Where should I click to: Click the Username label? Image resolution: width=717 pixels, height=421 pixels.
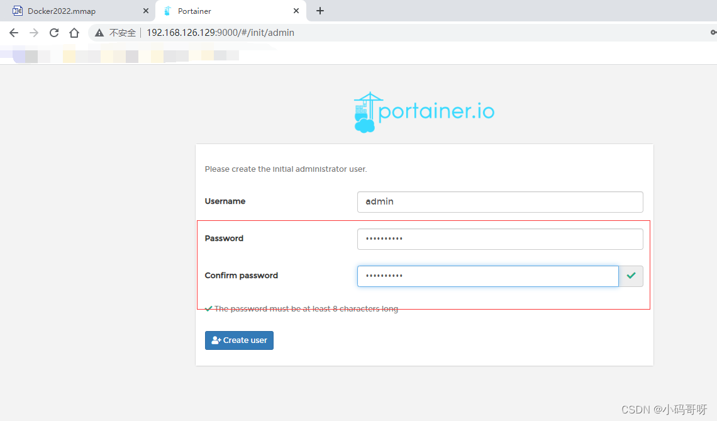pyautogui.click(x=225, y=201)
